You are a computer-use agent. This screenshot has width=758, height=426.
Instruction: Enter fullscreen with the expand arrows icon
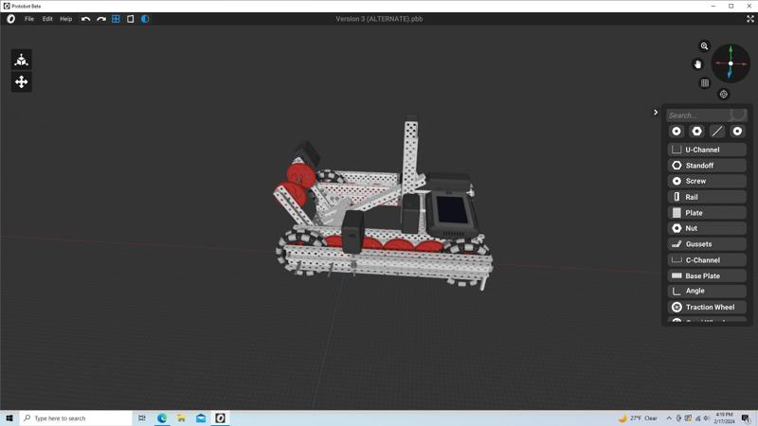click(750, 19)
